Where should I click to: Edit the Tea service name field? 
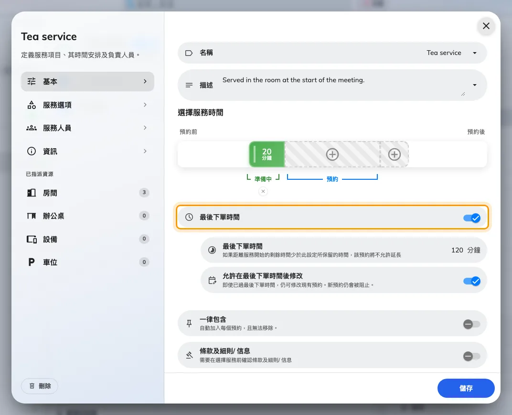coord(332,53)
